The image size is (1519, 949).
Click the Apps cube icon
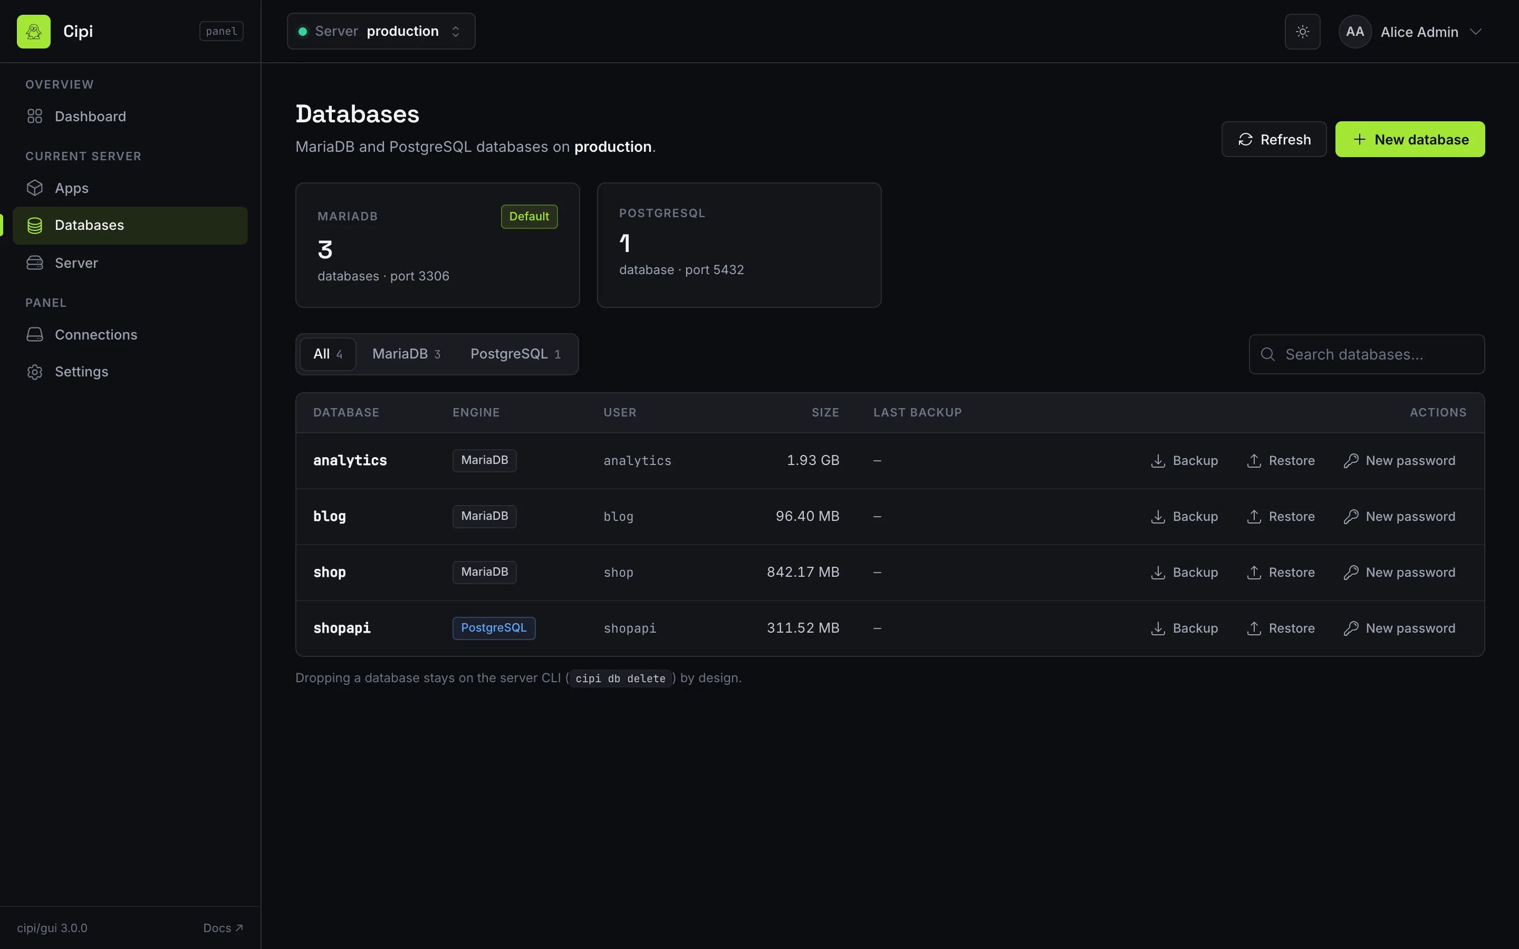[34, 188]
